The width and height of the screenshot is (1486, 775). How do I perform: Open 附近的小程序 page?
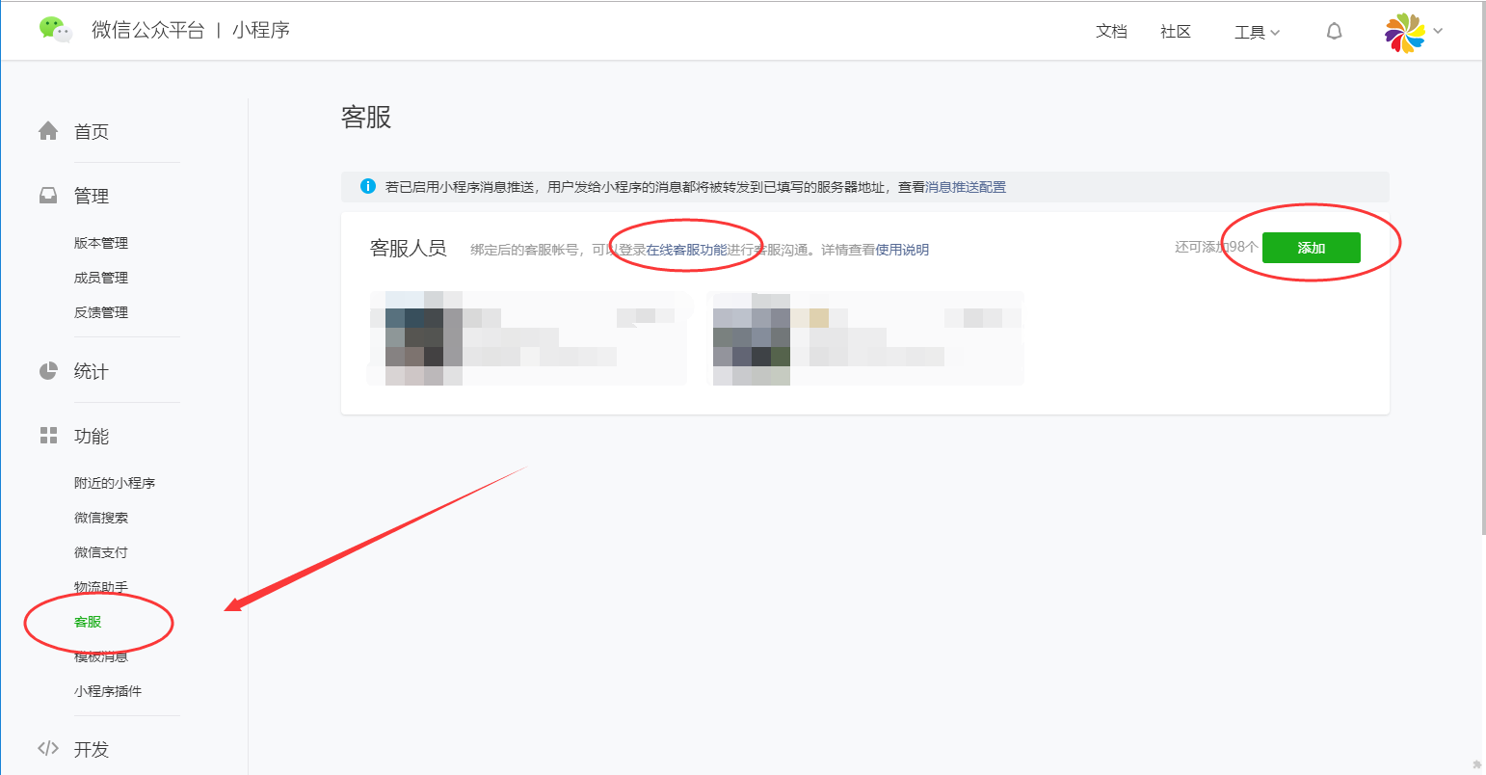coord(115,483)
